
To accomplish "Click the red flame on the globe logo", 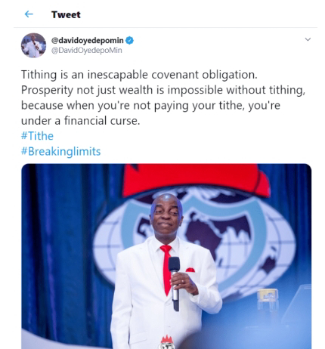I will pos(197,179).
